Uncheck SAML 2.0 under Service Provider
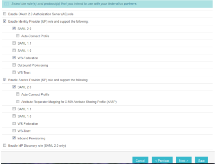 (x=14, y=87)
